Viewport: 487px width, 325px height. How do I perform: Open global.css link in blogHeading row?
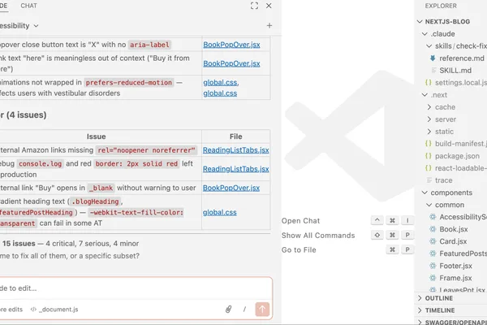220,212
